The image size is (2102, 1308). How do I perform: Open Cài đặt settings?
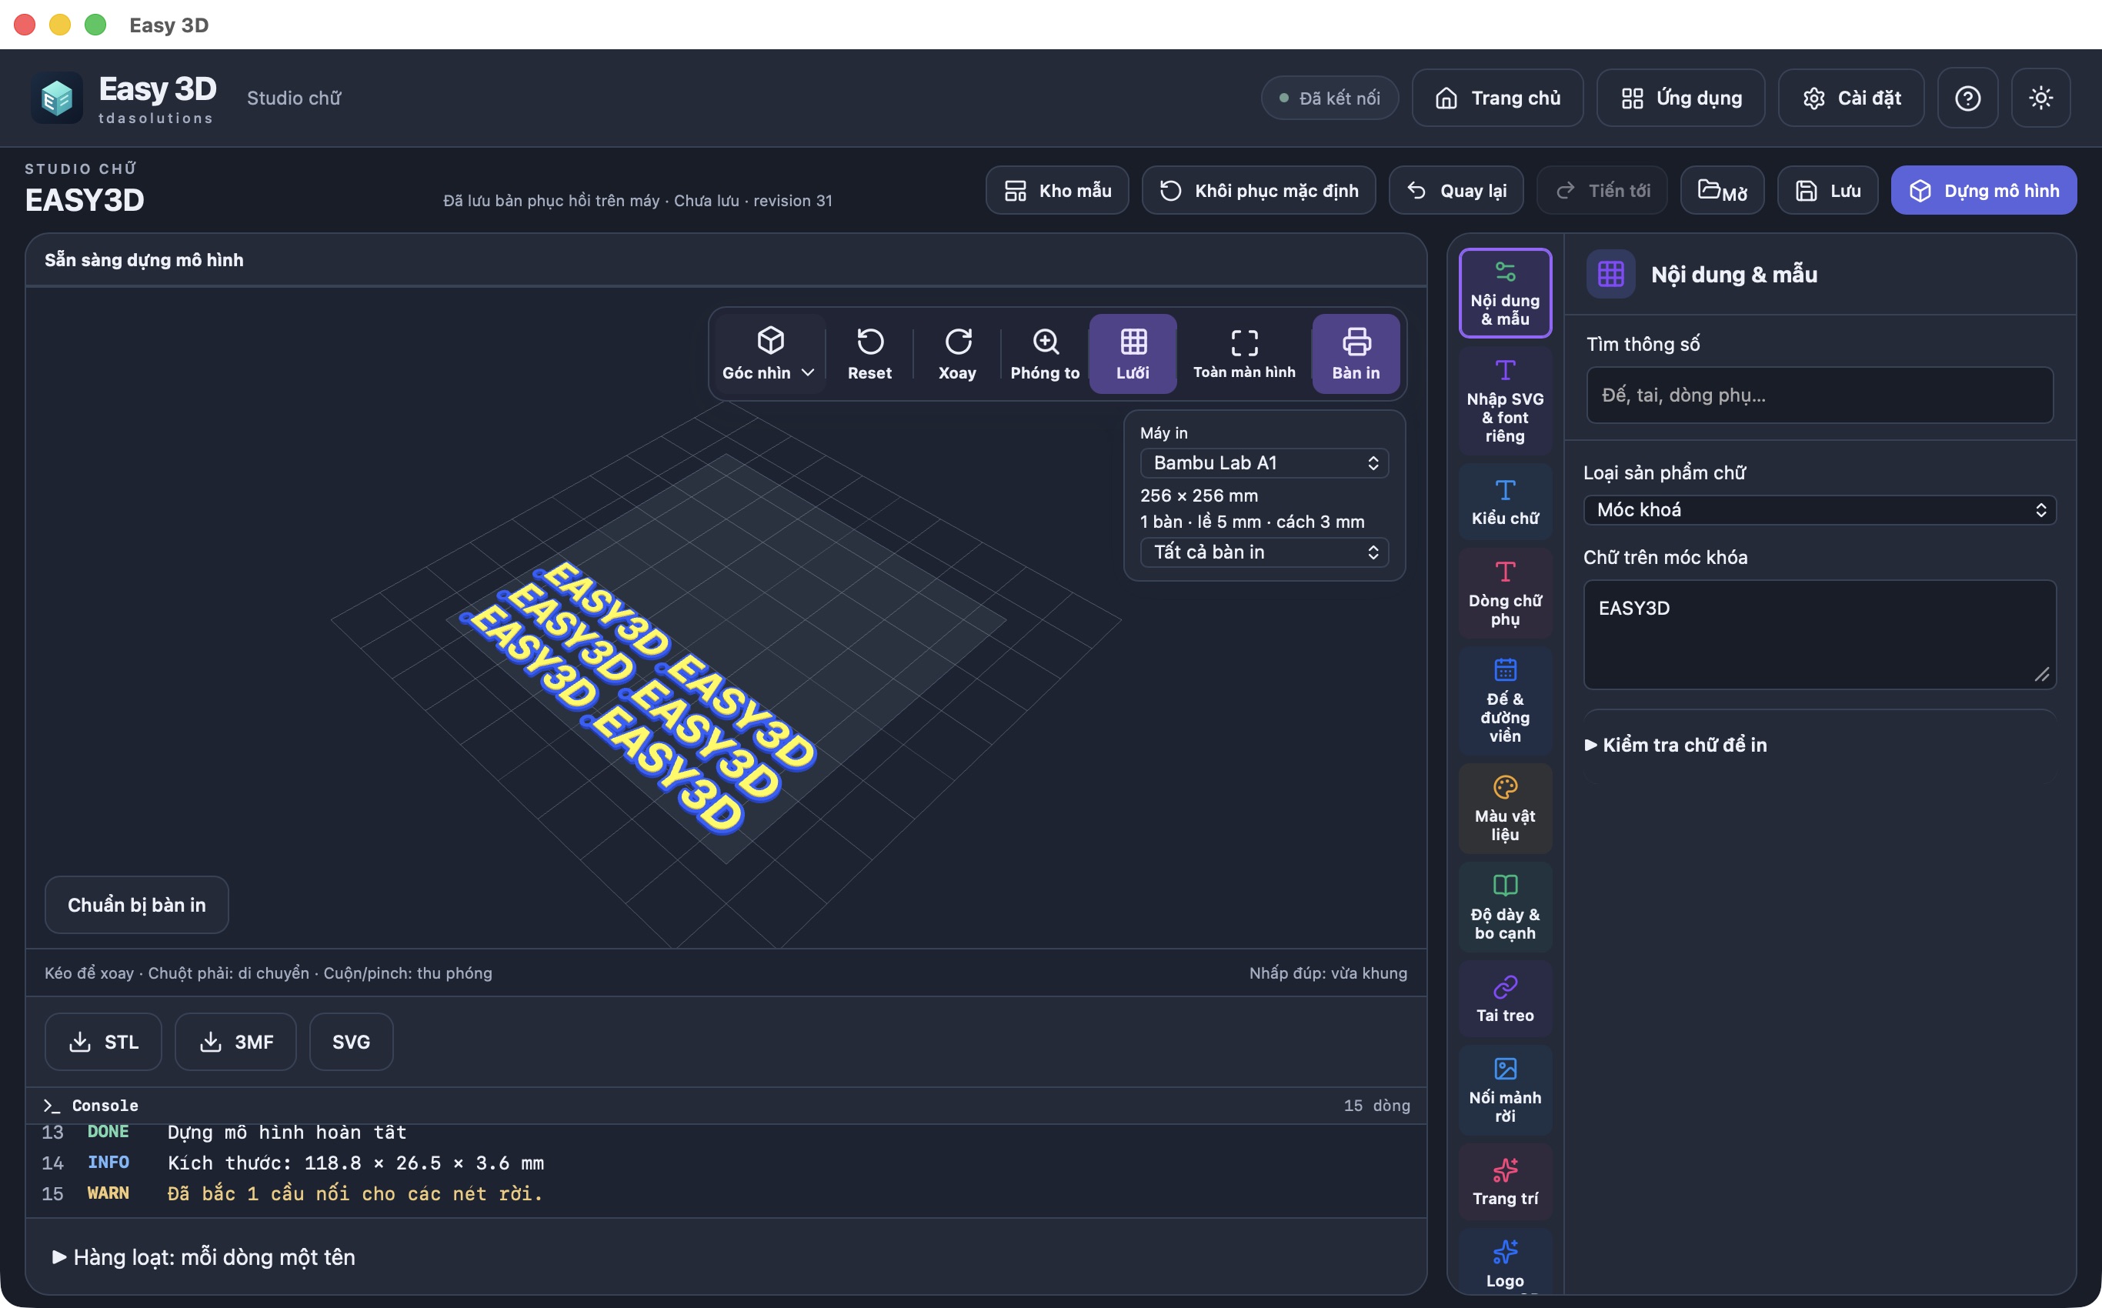(x=1851, y=98)
